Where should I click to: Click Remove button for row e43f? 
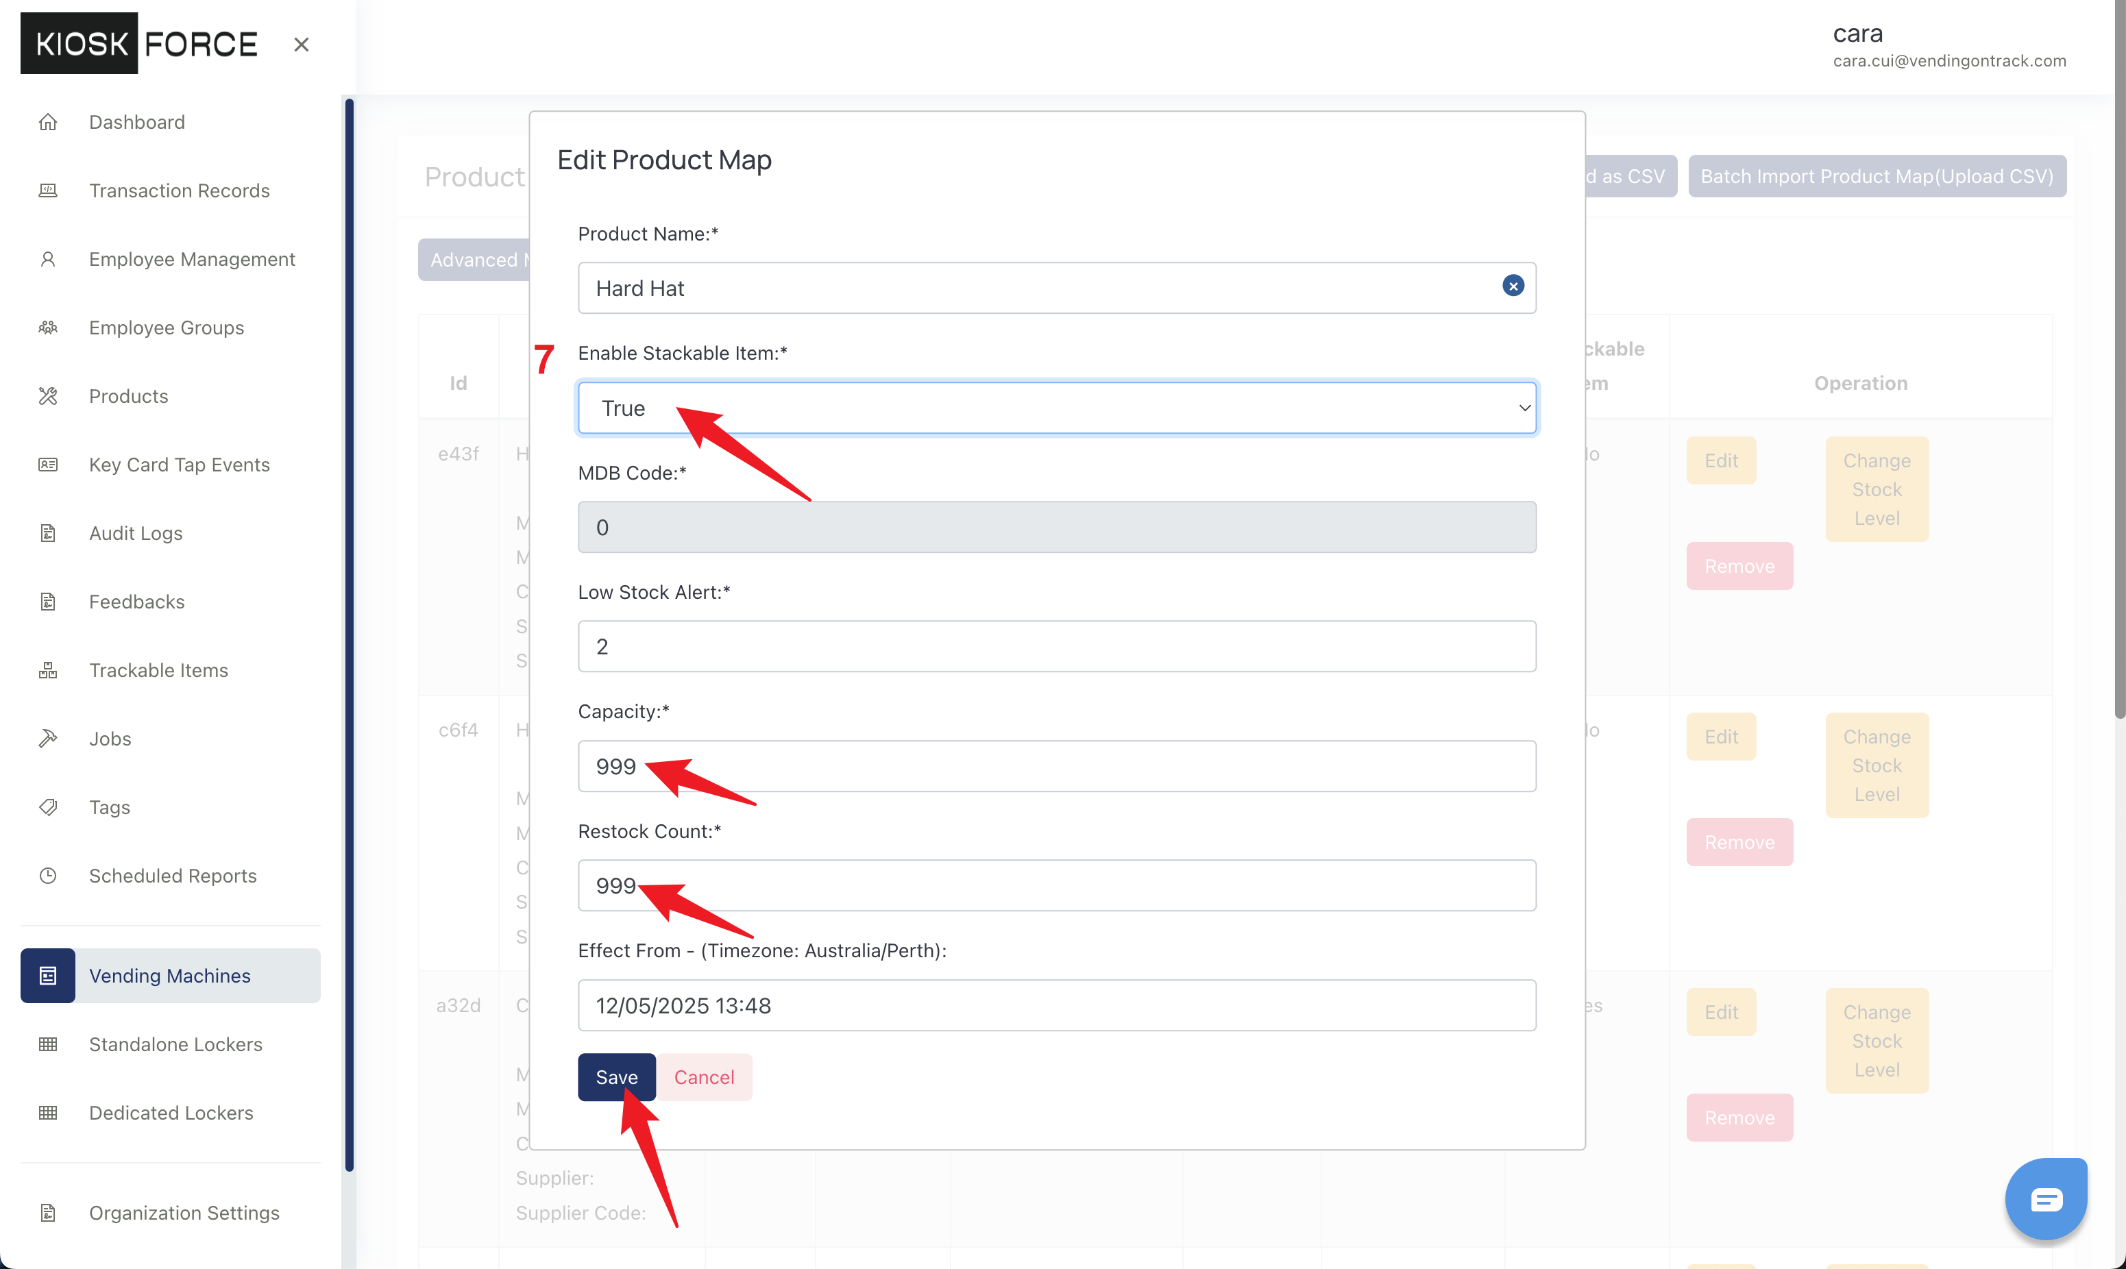[1739, 566]
